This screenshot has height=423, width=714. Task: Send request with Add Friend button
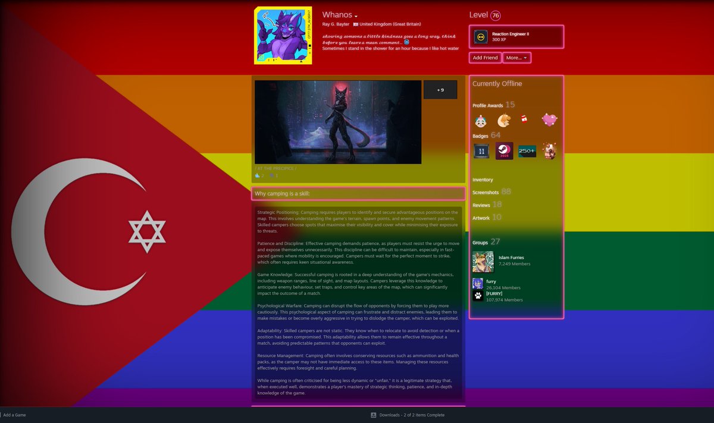point(485,58)
